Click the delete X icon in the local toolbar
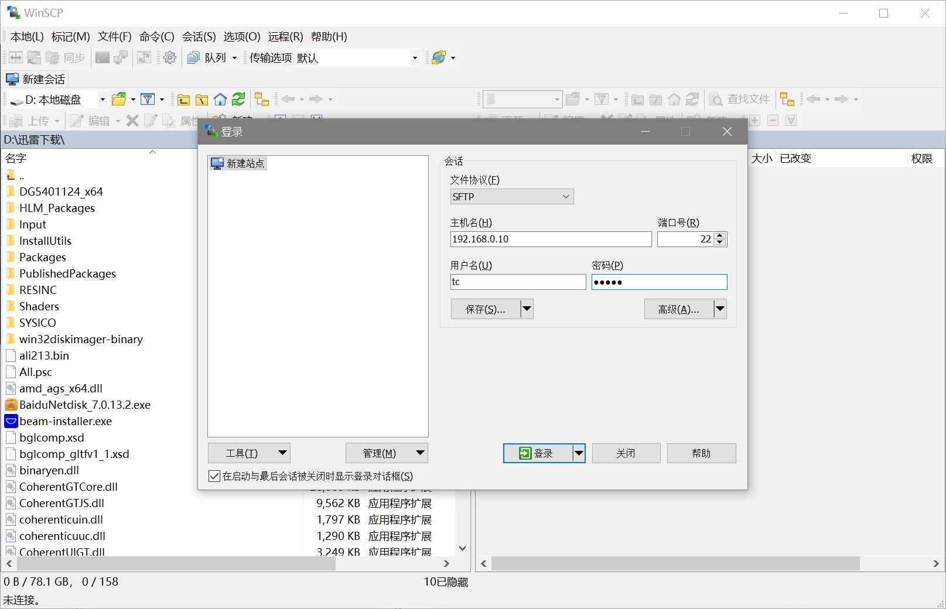This screenshot has width=946, height=609. (x=133, y=121)
